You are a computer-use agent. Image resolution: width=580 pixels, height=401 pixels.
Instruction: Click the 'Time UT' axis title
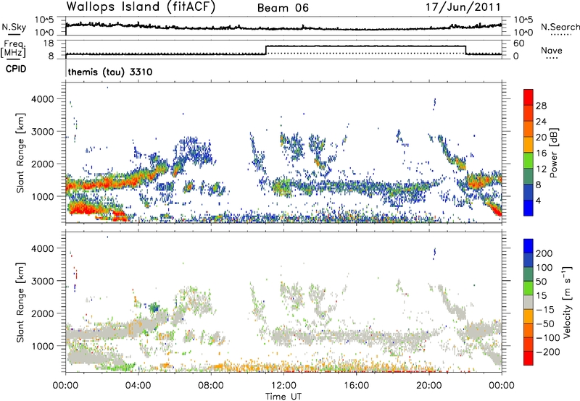(283, 397)
